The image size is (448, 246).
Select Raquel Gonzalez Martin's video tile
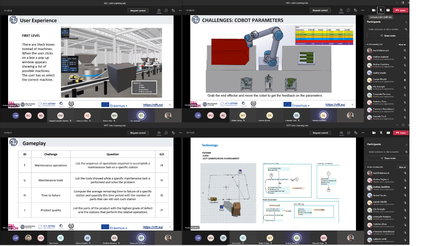(61, 116)
